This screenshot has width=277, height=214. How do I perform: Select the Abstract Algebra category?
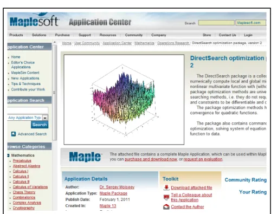pyautogui.click(x=27, y=166)
